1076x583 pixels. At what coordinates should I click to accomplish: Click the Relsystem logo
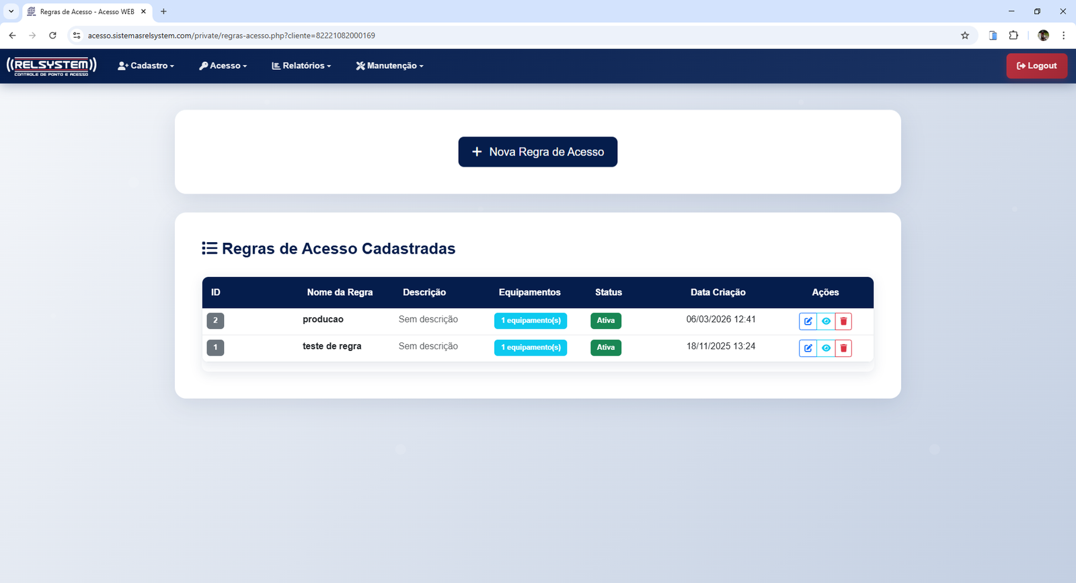[52, 66]
